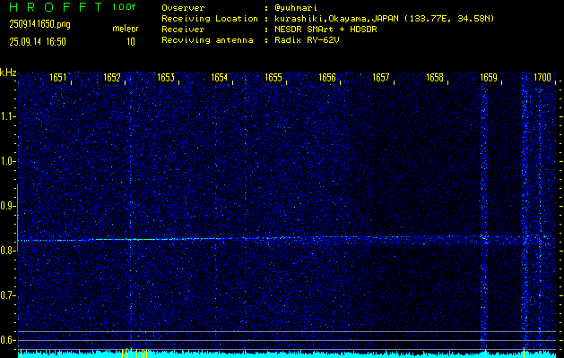Click the 1.1 kHz axis label
This screenshot has width=564, height=358.
coord(8,116)
